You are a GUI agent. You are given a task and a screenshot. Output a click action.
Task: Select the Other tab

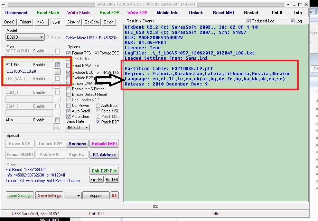(x=109, y=22)
